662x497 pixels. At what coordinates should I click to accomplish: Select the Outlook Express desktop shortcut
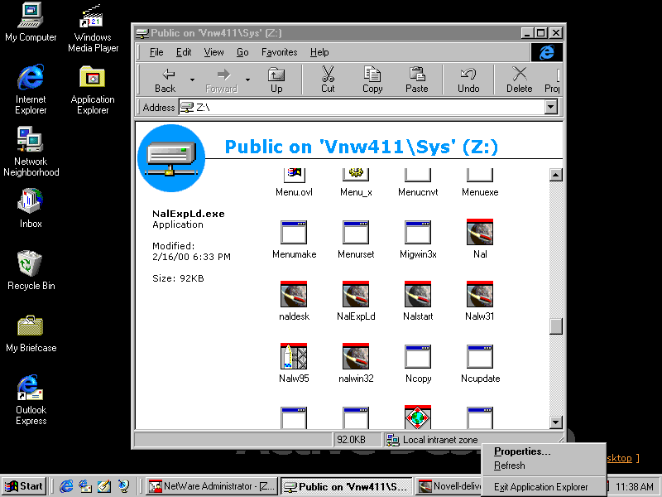pyautogui.click(x=31, y=400)
